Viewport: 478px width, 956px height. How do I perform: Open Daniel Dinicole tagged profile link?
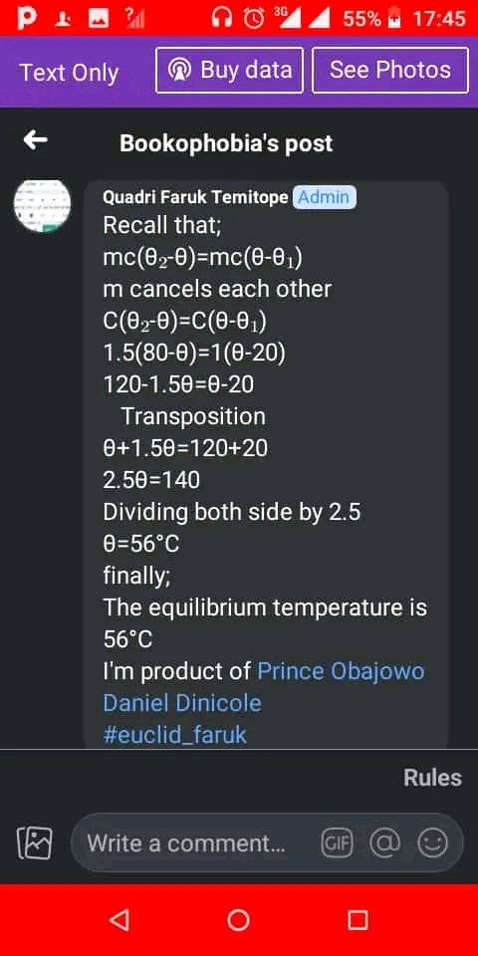pos(182,703)
